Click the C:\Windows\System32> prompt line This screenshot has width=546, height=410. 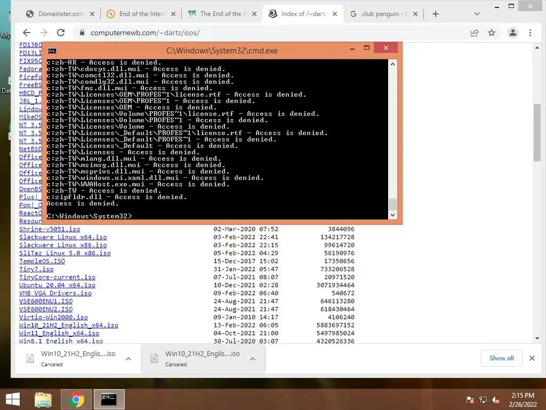coord(89,216)
